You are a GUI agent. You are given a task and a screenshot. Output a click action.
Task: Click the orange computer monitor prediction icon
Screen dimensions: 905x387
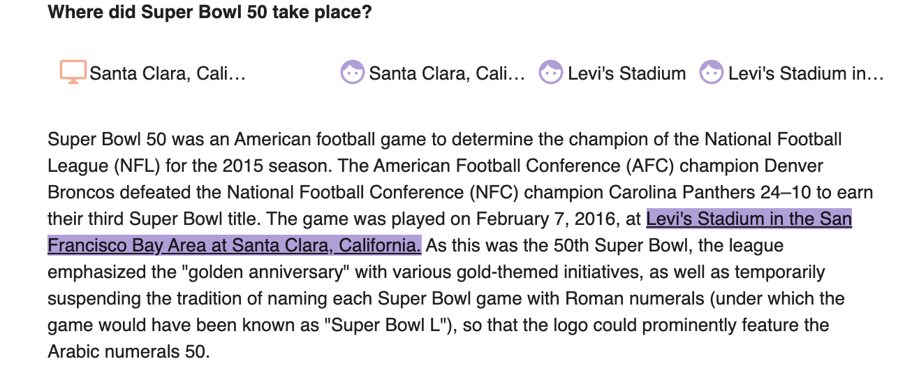[73, 72]
